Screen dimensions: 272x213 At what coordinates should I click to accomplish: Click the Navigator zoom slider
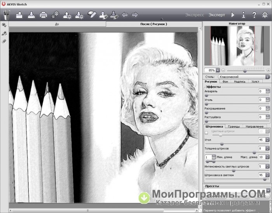pyautogui.click(x=246, y=71)
